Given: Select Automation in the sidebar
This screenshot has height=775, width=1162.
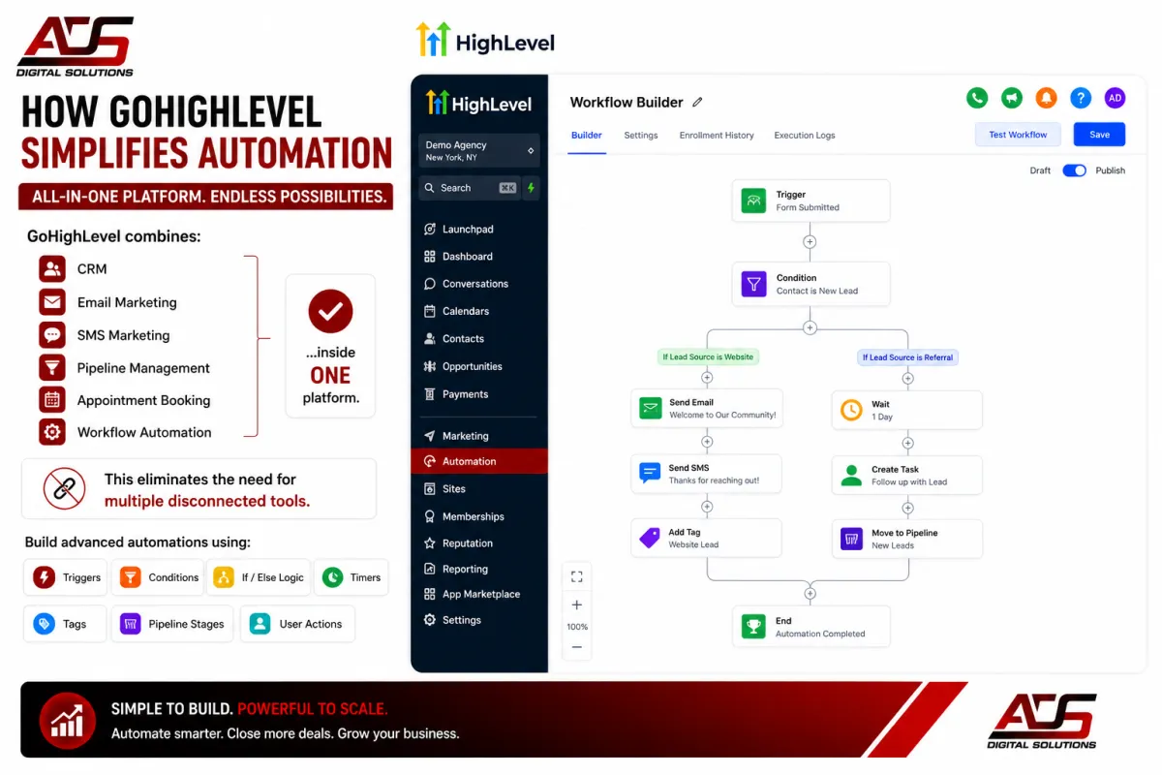Looking at the screenshot, I should point(479,461).
